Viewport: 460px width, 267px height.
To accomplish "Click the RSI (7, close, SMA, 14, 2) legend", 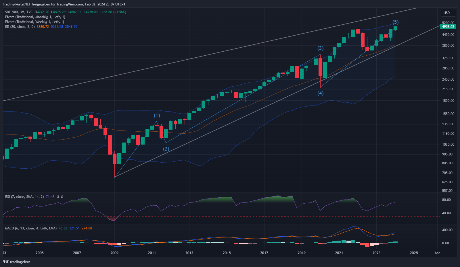I will coord(24,197).
